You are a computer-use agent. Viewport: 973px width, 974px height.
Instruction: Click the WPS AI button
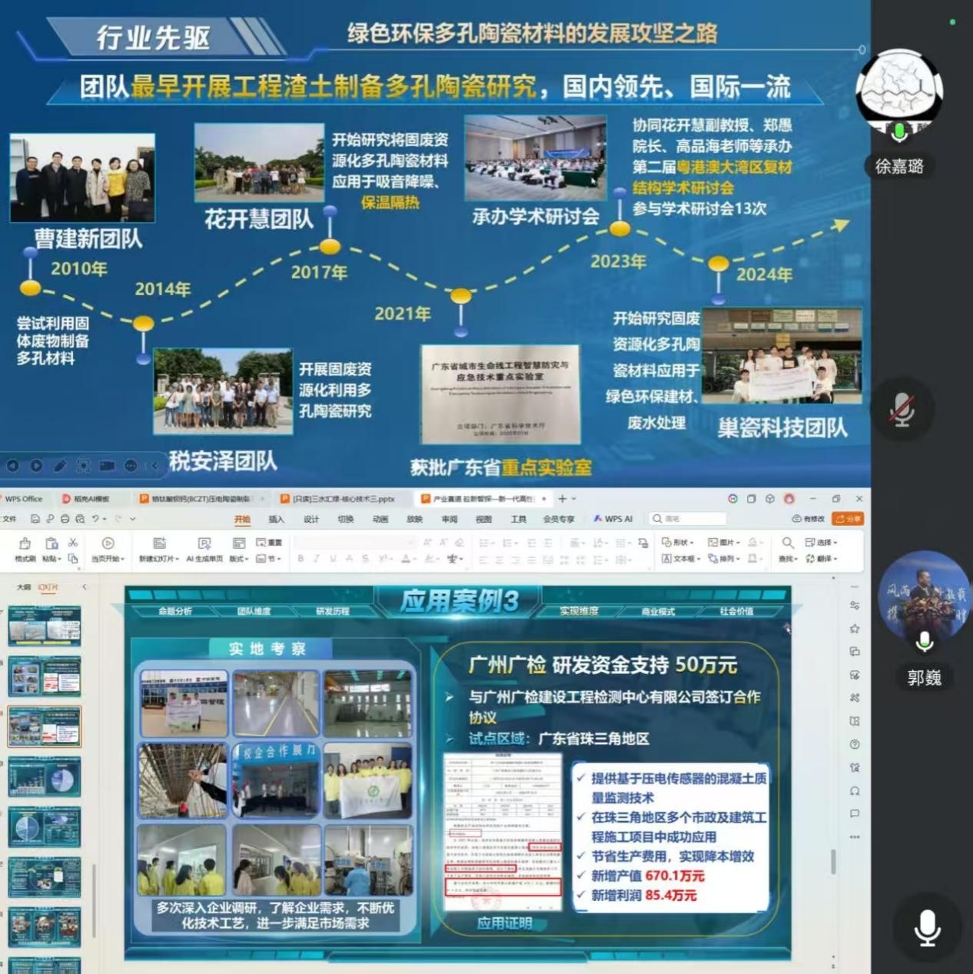(x=613, y=519)
